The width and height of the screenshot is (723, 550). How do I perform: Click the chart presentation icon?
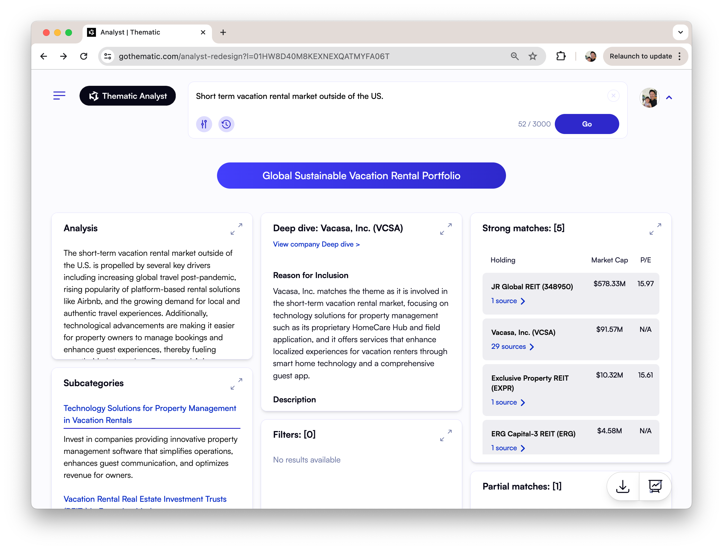655,486
